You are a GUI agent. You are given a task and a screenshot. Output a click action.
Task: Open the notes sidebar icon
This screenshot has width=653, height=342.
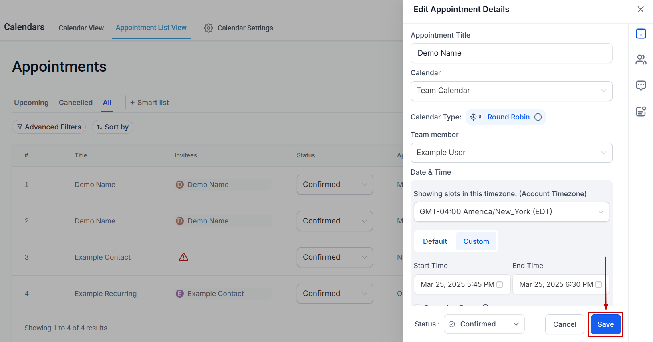click(641, 111)
